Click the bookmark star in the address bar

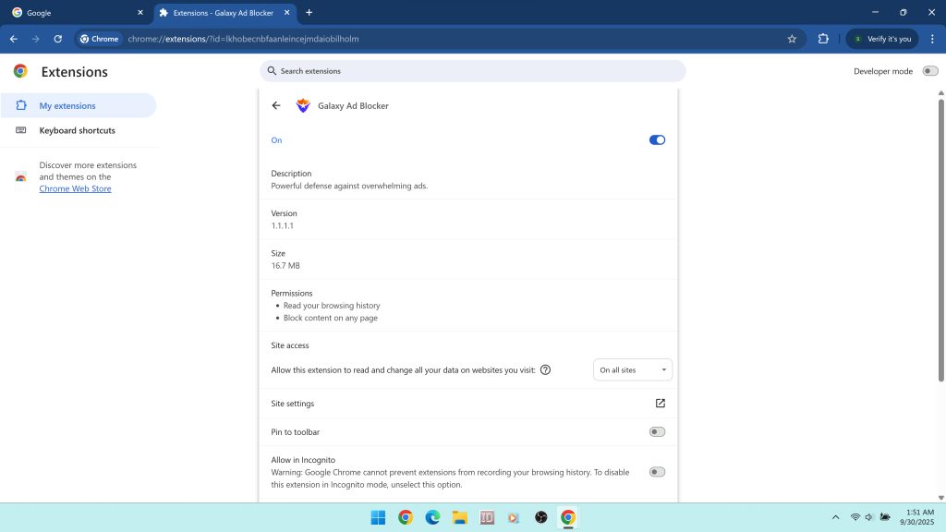point(792,39)
